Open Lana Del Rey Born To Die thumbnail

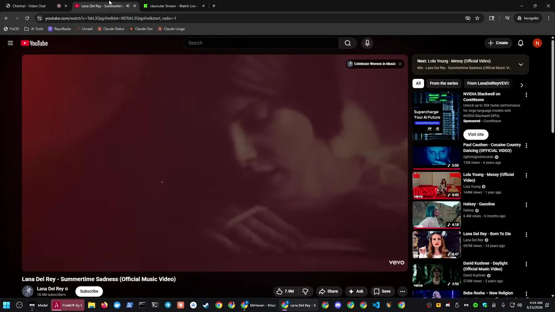click(436, 244)
